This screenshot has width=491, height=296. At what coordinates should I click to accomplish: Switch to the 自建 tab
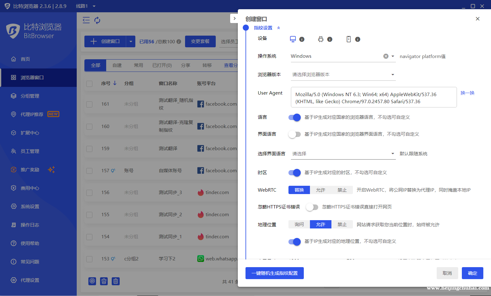(117, 65)
